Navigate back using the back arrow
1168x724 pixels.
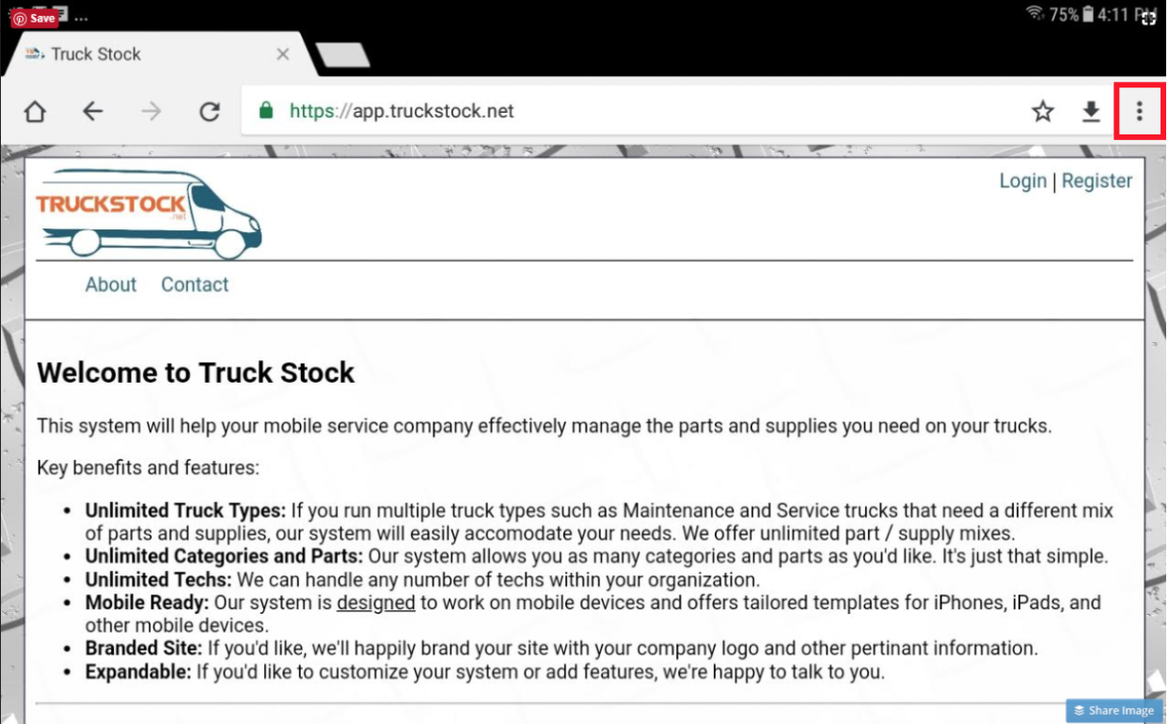coord(93,111)
